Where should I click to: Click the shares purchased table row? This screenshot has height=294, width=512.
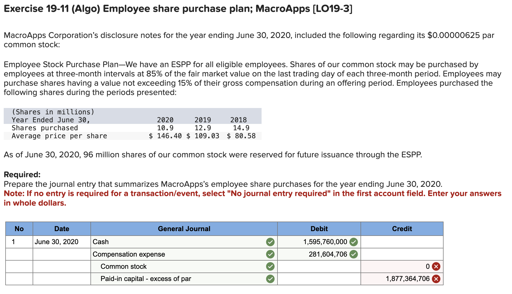coord(106,128)
